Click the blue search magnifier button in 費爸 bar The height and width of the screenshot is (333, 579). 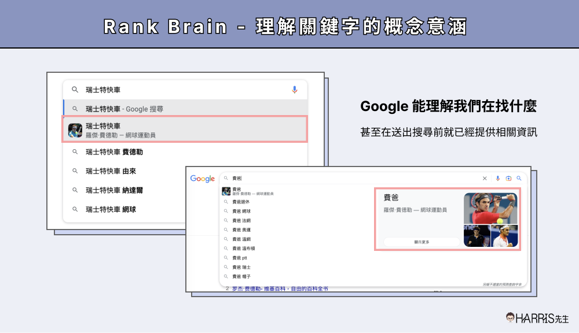[x=519, y=178]
